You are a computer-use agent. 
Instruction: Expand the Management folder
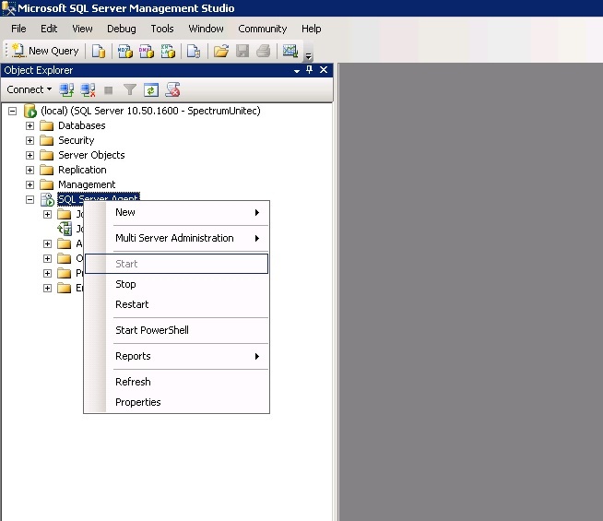pos(30,184)
